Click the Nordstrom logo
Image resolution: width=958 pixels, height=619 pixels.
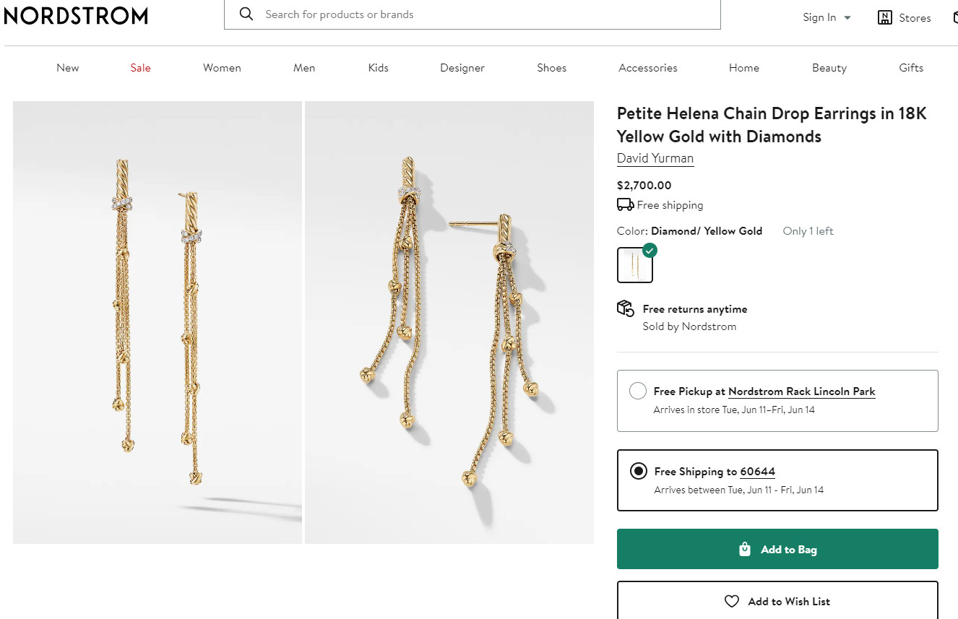tap(76, 16)
